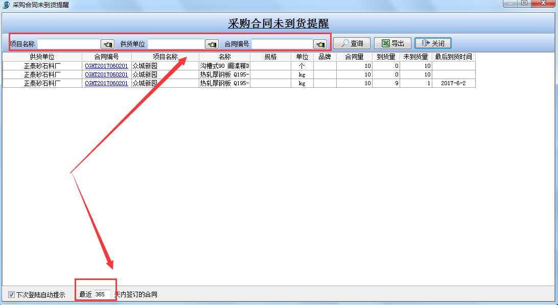Open contract link in the 沟槽式90 row
Viewport: 558px width, 305px height.
tap(106, 66)
